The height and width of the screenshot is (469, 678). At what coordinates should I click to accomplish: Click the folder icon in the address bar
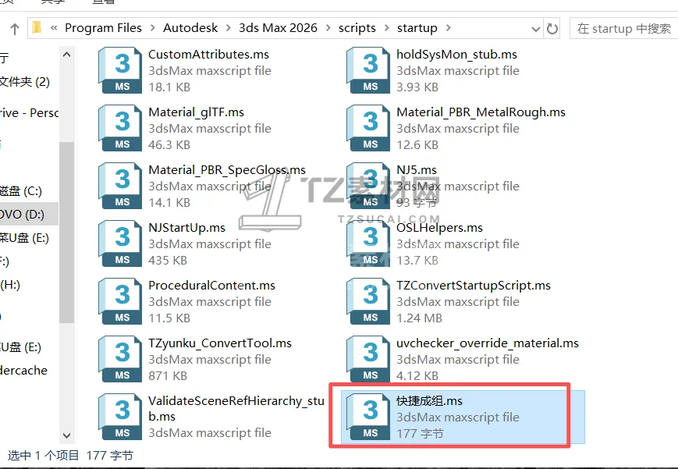tap(37, 28)
